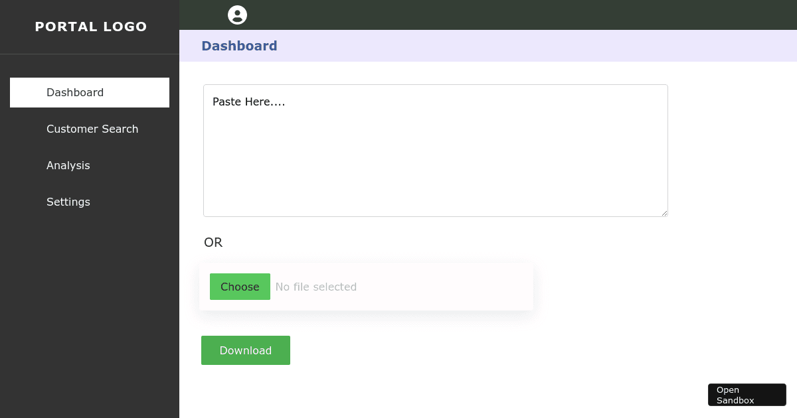Click the 'No file selected' file upload area
The height and width of the screenshot is (418, 797).
pyautogui.click(x=316, y=287)
